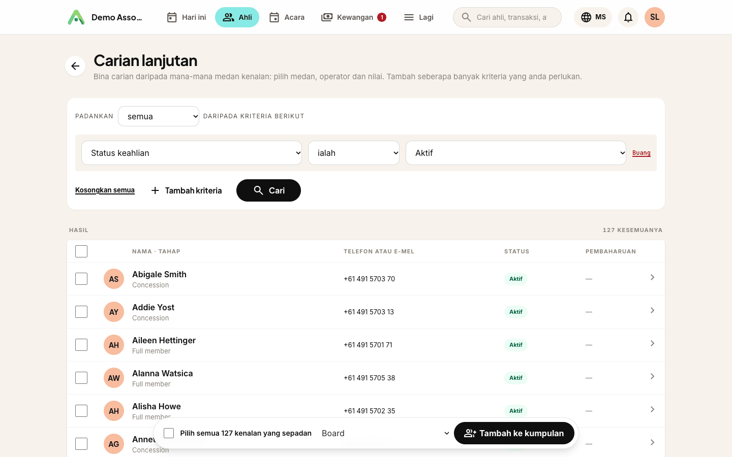Click Addie Yost's AY avatar

pyautogui.click(x=114, y=312)
